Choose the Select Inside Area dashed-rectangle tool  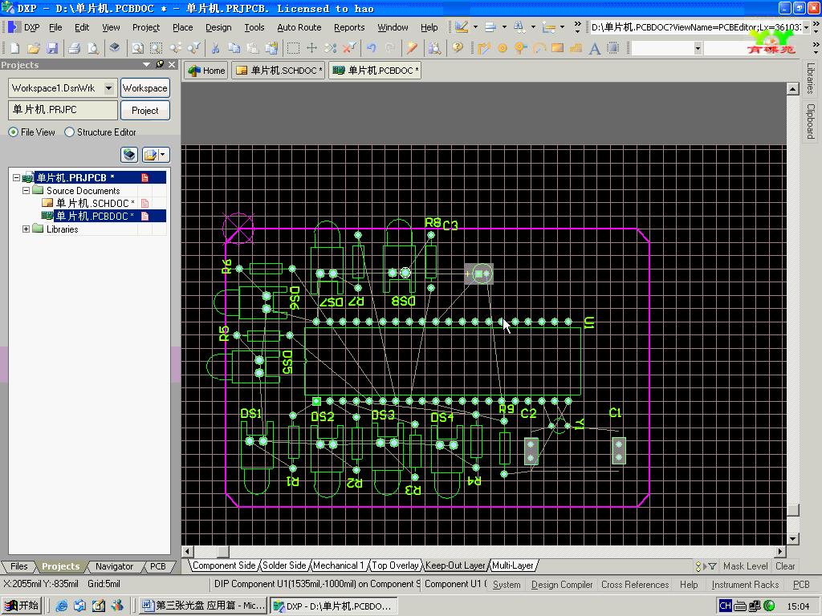pyautogui.click(x=294, y=48)
